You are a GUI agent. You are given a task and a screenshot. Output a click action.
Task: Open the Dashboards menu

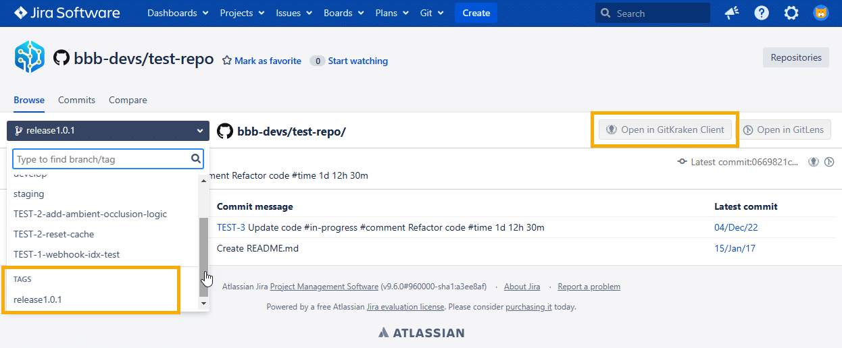click(178, 13)
